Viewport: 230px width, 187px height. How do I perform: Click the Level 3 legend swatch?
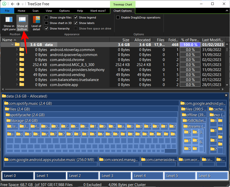pos(115,175)
